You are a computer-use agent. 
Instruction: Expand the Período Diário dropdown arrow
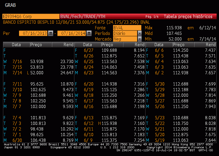pos(140,33)
